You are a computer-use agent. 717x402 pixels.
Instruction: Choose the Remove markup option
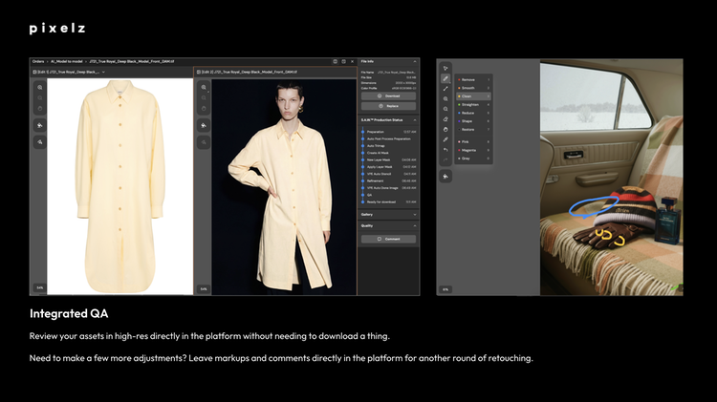pos(469,79)
